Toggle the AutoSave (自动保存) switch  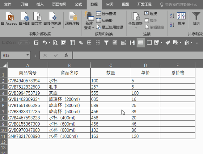click(x=24, y=43)
